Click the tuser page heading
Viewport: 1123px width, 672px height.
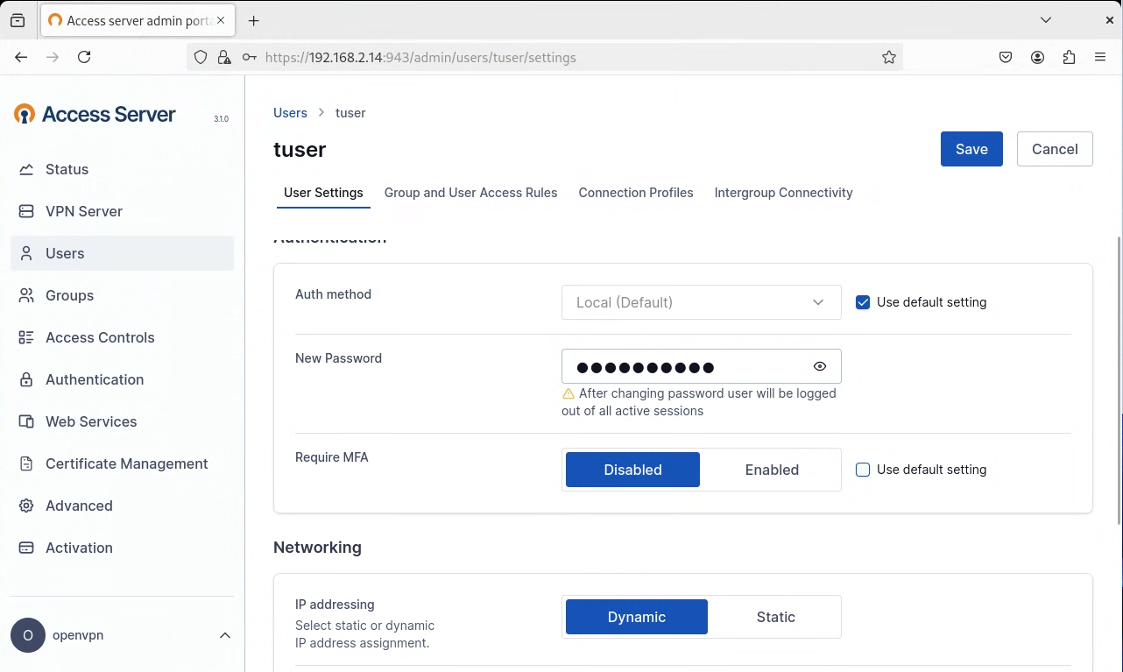tap(300, 149)
